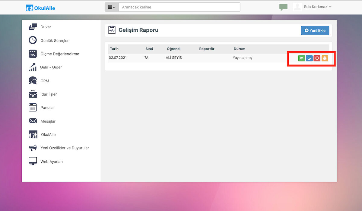Screen dimensions: 362x211
Task: Click the Yeni Ekle button
Action: tap(315, 30)
